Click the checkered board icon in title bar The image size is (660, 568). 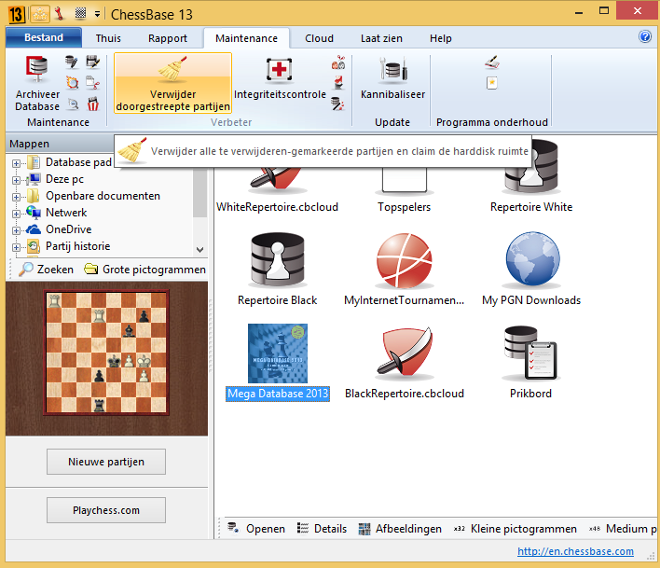[80, 13]
